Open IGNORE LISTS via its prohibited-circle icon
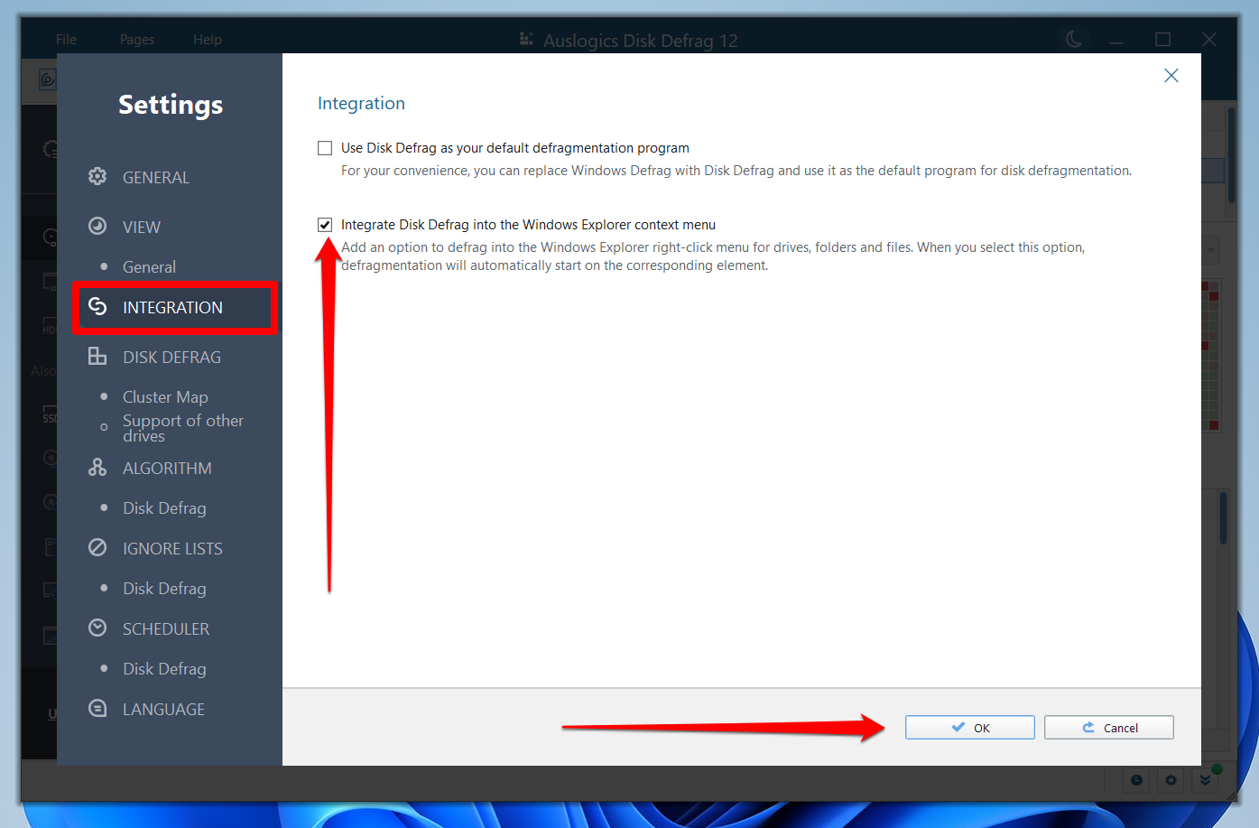This screenshot has width=1259, height=828. pos(97,548)
